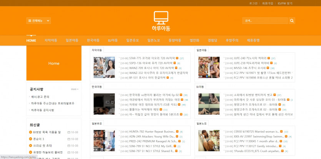The image size is (321, 159).
Task: Select the HOME tab in the navigation bar
Action: pyautogui.click(x=31, y=40)
